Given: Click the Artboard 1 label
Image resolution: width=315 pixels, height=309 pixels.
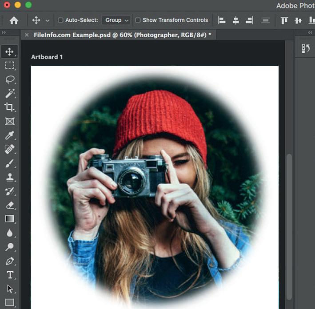Looking at the screenshot, I should 47,57.
